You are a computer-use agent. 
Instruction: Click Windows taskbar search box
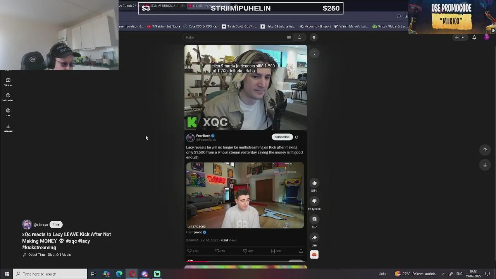point(50,274)
